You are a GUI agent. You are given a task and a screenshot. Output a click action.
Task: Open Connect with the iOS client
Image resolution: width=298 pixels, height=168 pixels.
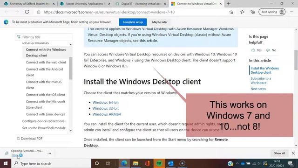46,95
